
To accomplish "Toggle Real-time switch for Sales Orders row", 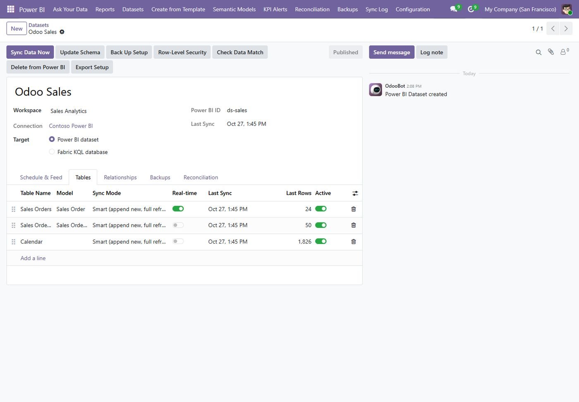I will point(178,209).
